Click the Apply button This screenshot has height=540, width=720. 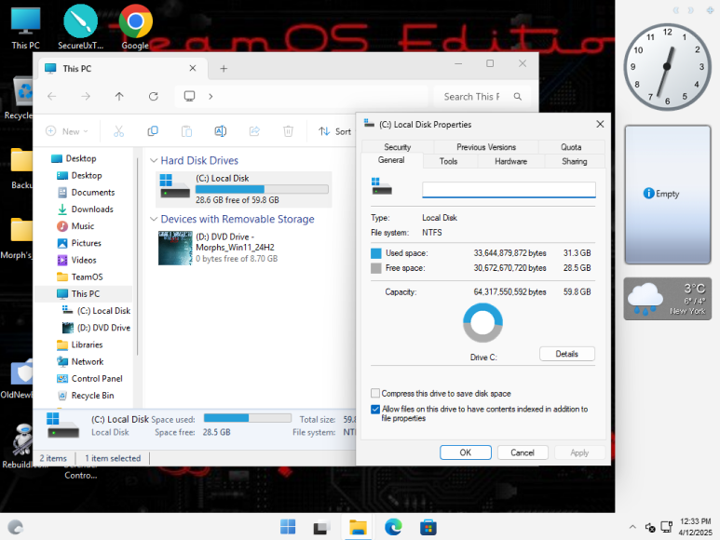click(x=579, y=452)
